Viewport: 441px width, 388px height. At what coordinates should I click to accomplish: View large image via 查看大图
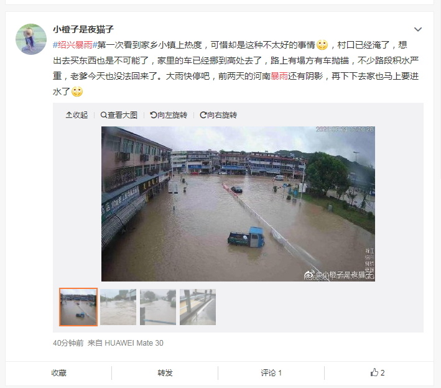[119, 115]
